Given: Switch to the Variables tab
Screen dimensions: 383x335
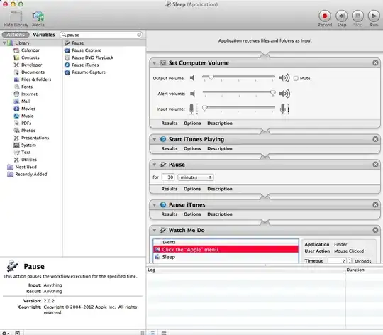Looking at the screenshot, I should (x=44, y=35).
